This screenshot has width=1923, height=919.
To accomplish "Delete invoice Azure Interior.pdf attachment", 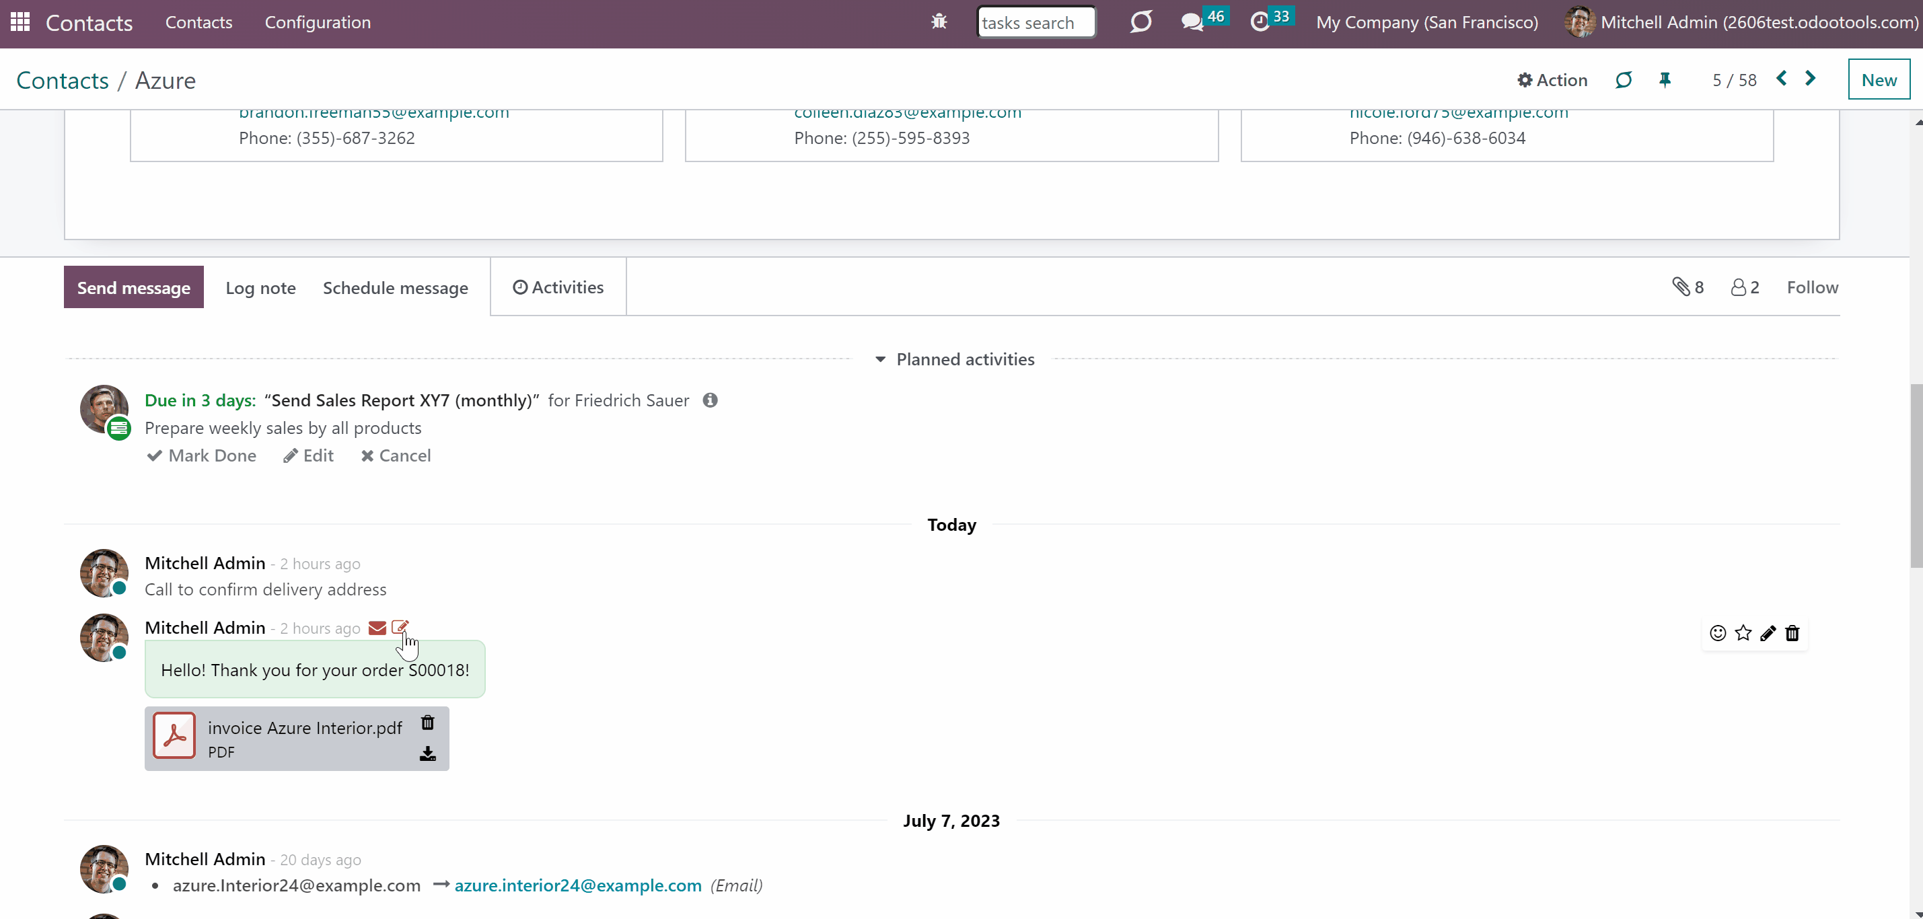I will click(x=428, y=723).
